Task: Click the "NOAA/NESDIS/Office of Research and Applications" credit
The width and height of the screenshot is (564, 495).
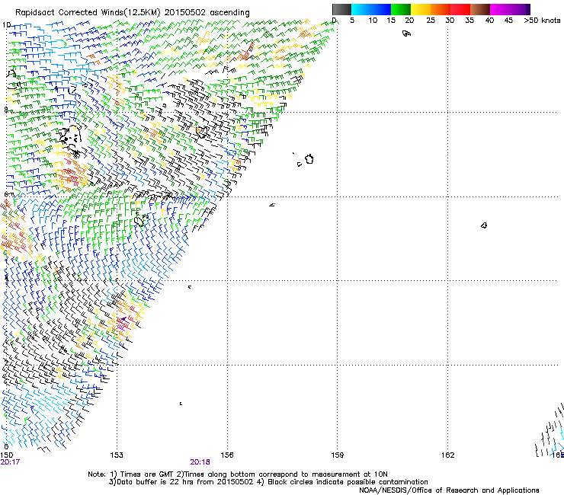Action: 449,490
